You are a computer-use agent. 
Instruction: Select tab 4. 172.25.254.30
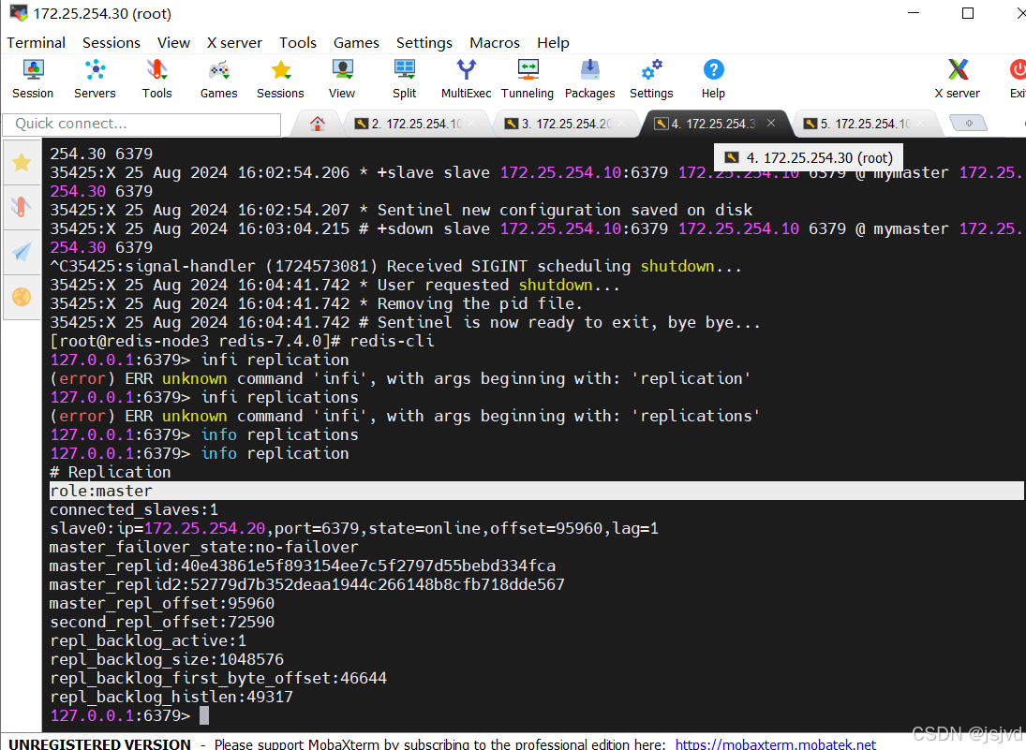pyautogui.click(x=713, y=124)
